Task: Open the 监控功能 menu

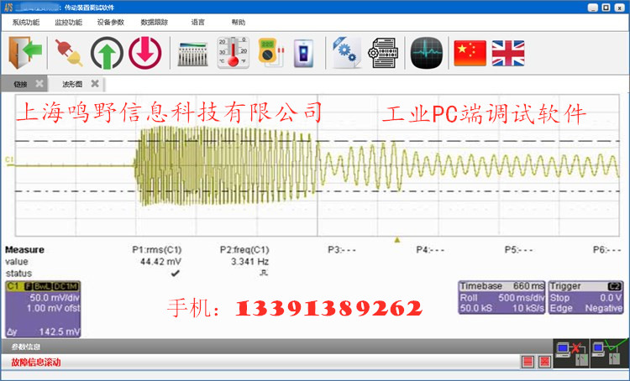Action: [x=69, y=23]
